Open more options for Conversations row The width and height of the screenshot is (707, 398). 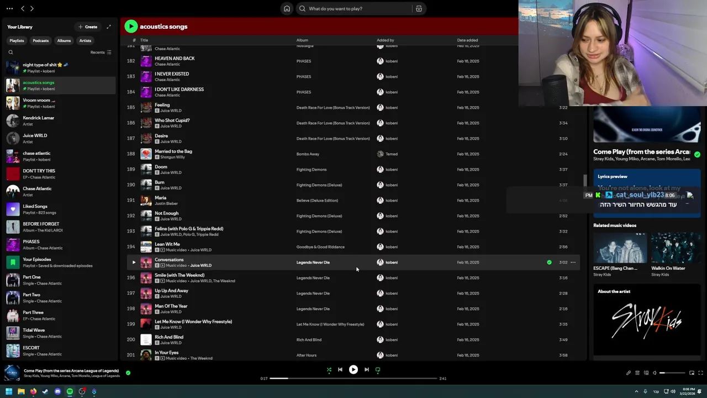(573, 263)
